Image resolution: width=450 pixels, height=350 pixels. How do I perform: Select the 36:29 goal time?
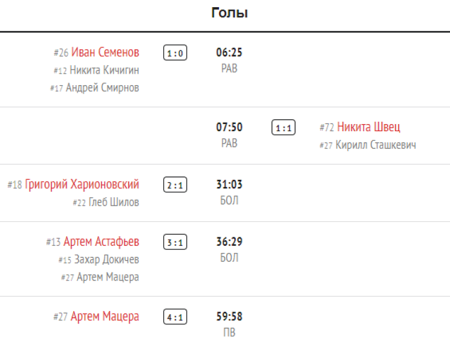coord(229,242)
